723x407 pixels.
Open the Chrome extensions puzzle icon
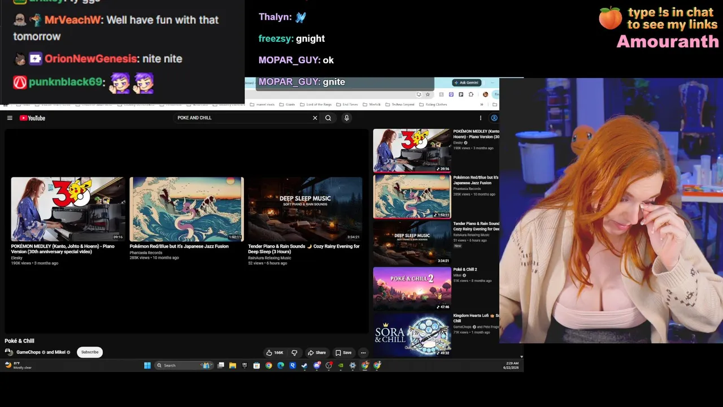tap(471, 94)
